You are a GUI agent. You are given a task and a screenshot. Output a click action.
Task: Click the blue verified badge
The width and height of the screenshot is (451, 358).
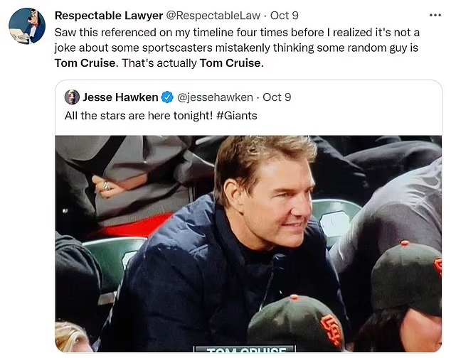tap(166, 97)
